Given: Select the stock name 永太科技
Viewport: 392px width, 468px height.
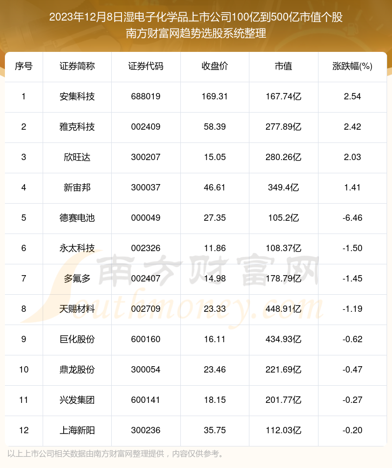Looking at the screenshot, I should tap(77, 248).
